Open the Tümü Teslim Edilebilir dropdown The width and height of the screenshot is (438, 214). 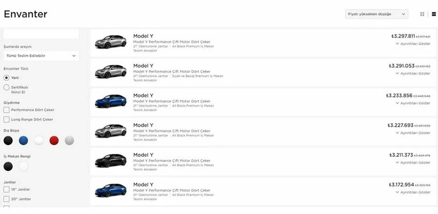pos(41,56)
